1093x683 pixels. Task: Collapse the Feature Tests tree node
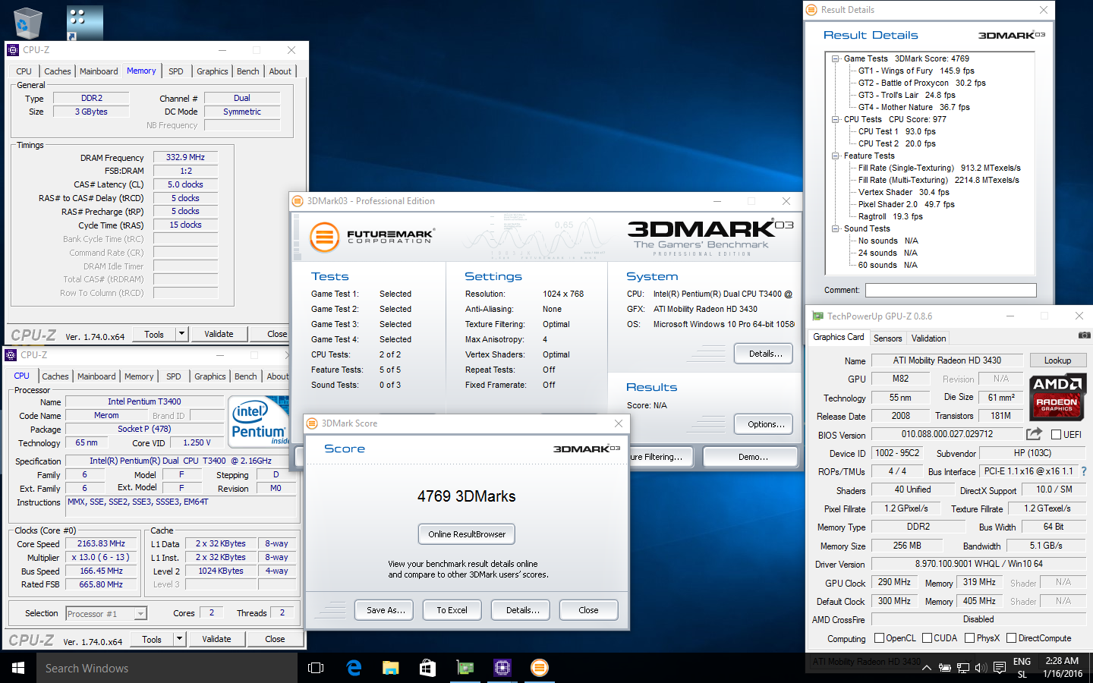(835, 156)
